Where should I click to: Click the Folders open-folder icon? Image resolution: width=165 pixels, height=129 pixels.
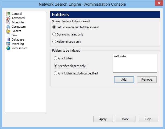pyautogui.click(x=8, y=31)
